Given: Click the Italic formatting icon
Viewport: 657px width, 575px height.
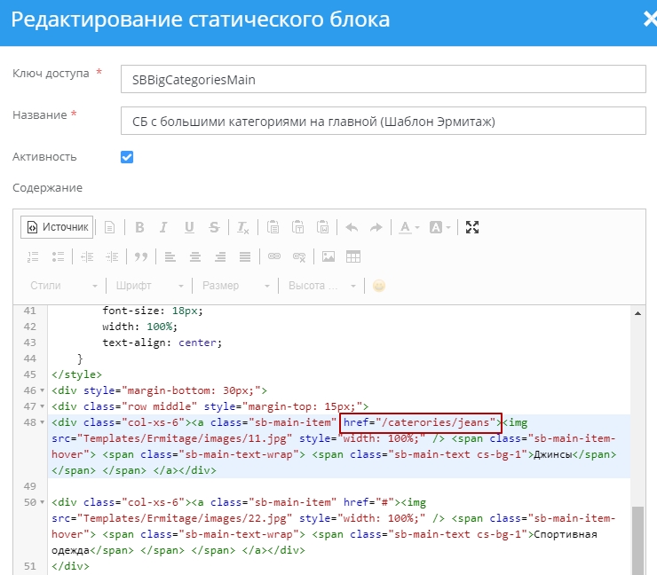Looking at the screenshot, I should (164, 227).
